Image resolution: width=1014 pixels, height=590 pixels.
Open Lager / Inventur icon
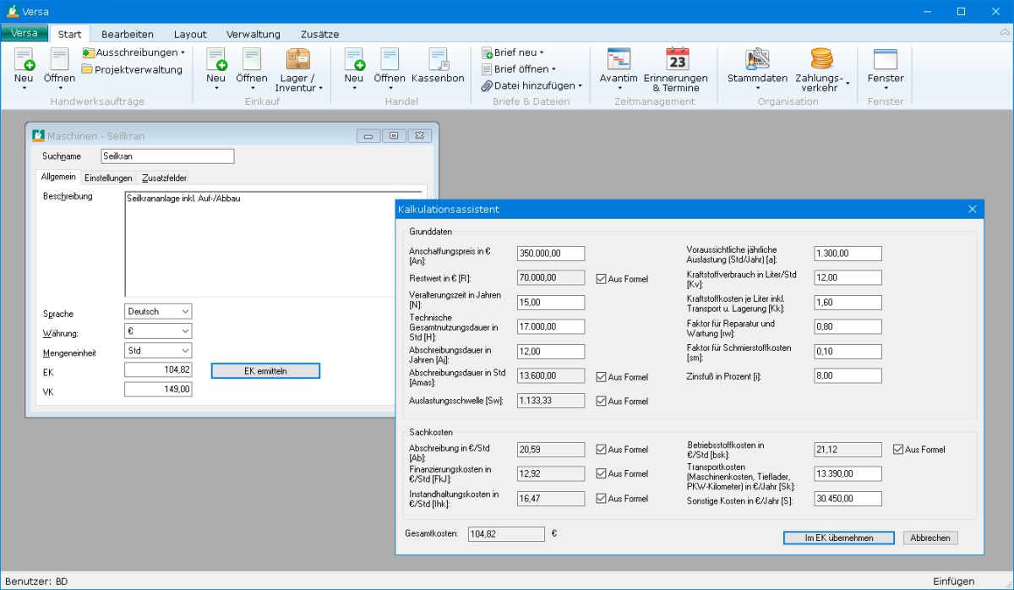click(298, 58)
